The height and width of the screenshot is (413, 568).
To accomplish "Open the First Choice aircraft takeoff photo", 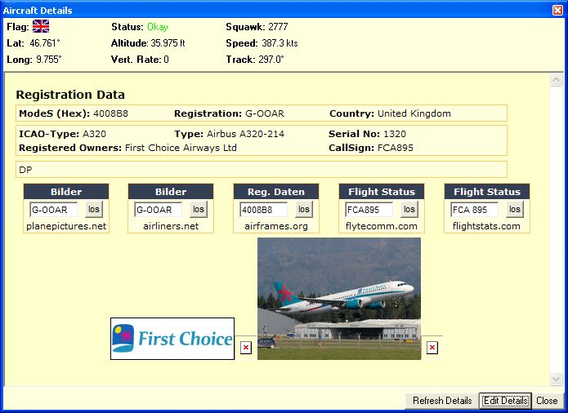I will 339,299.
